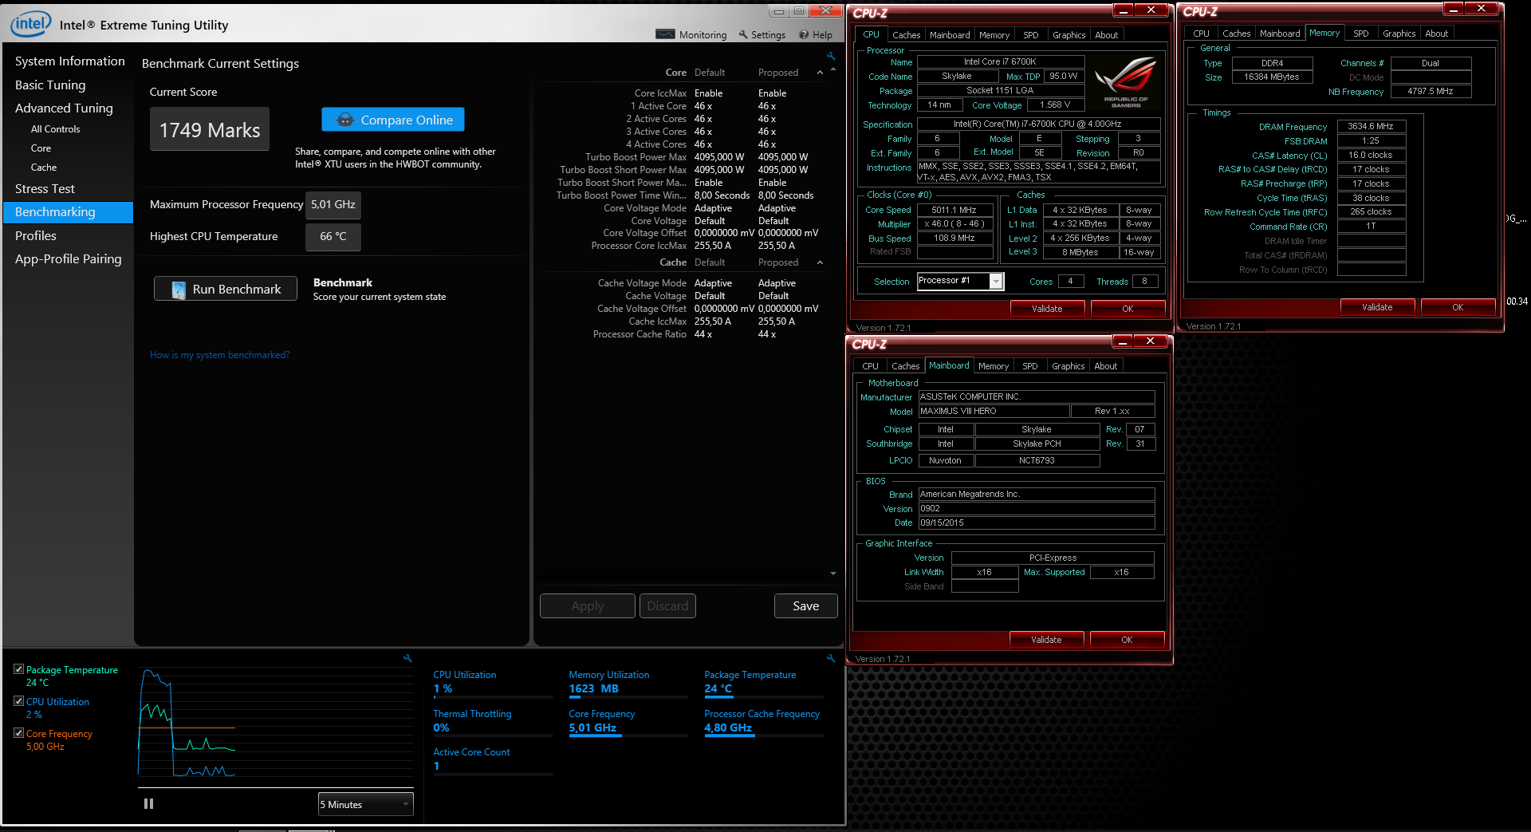Click wrench icon above monitoring stats panel
Viewport: 1531px width, 832px height.
pyautogui.click(x=831, y=658)
